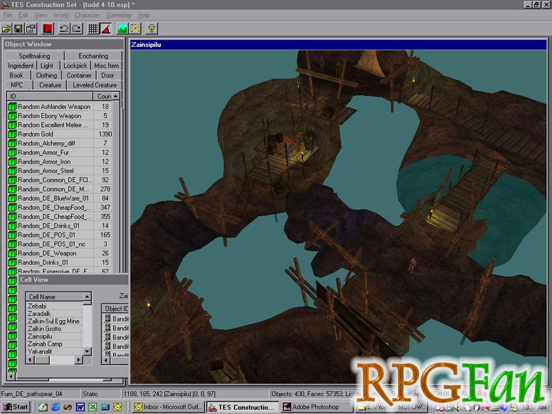Image resolution: width=552 pixels, height=414 pixels.
Task: Sort cells by the Cell Name header
Action: click(x=55, y=297)
